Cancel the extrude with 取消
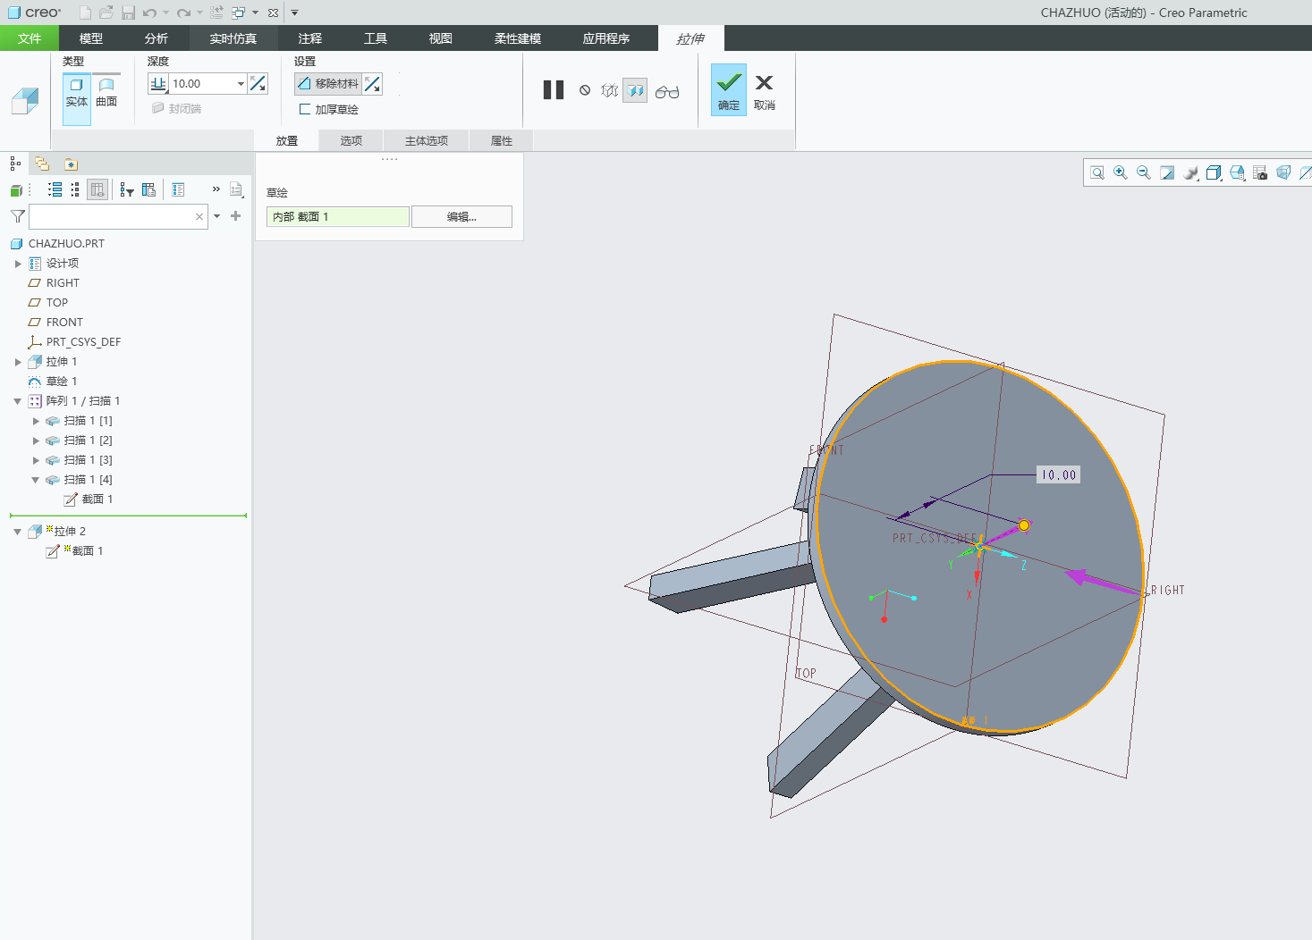 pos(765,91)
